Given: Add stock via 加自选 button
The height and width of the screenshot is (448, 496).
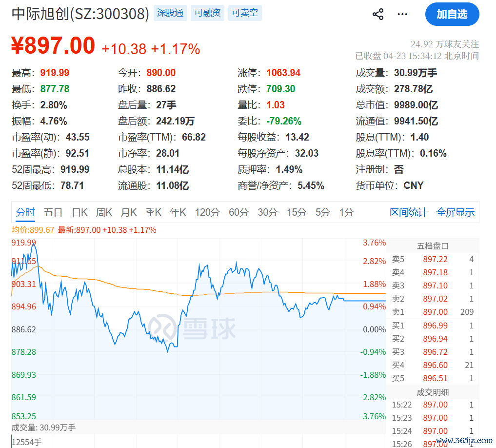Looking at the screenshot, I should pyautogui.click(x=452, y=14).
